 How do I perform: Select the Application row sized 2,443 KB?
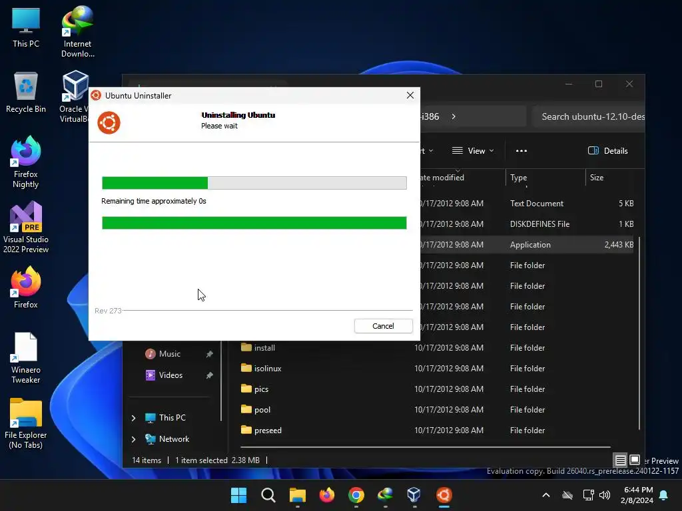point(527,245)
